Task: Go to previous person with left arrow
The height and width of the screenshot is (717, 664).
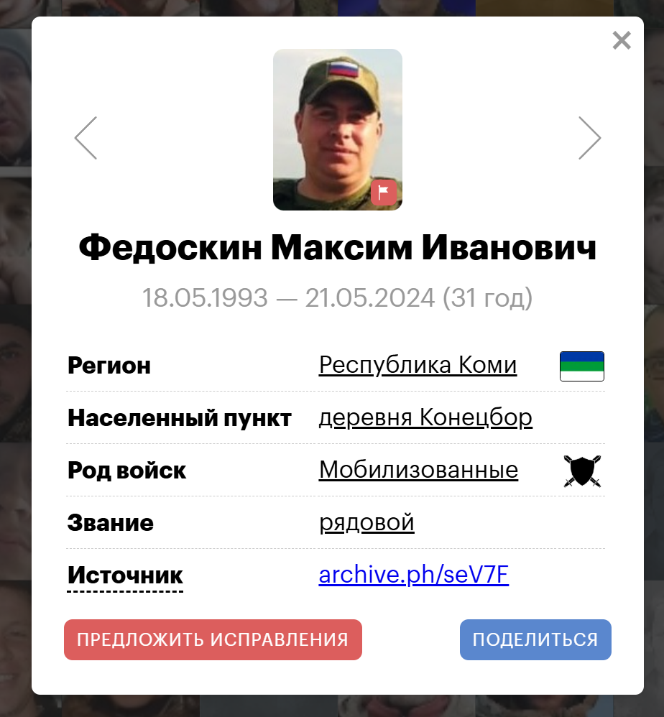Action: pos(86,138)
